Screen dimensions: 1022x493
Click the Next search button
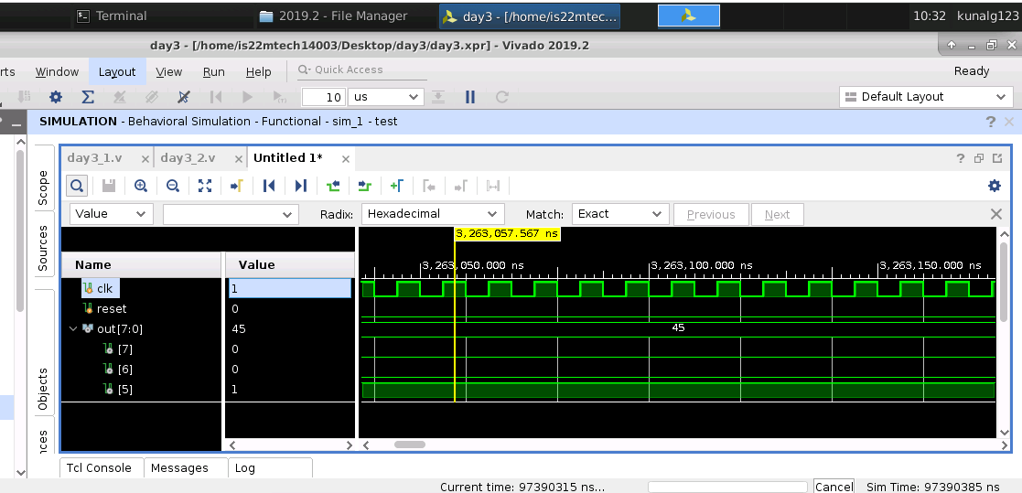tap(777, 214)
